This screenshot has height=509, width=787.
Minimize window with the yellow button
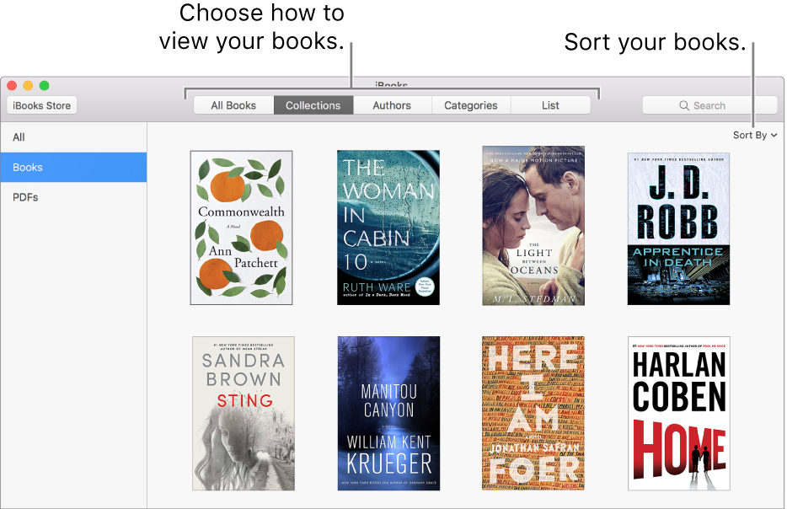coord(28,85)
